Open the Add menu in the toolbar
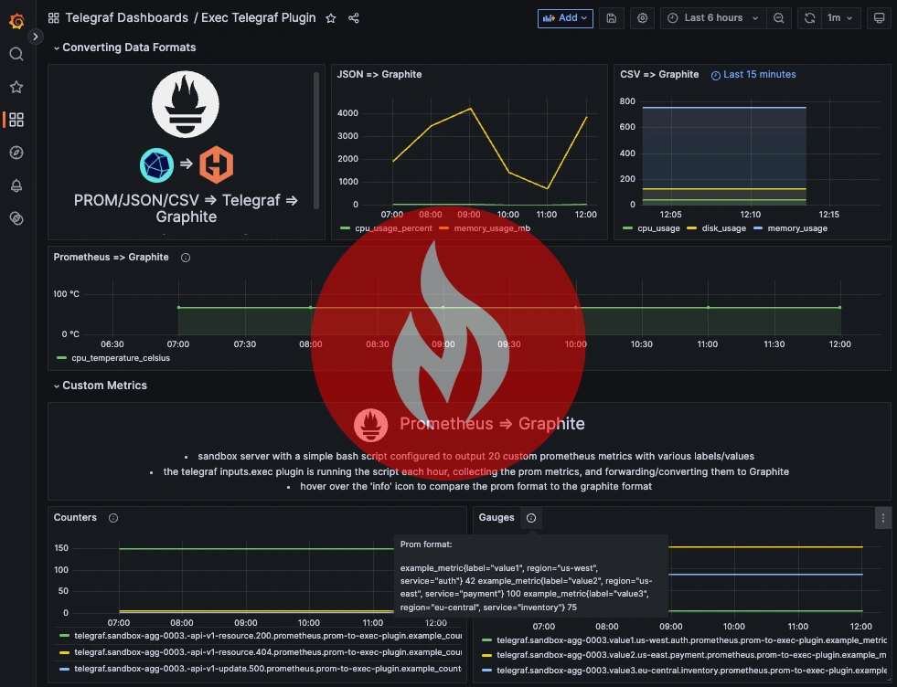Image resolution: width=897 pixels, height=687 pixels. click(x=564, y=17)
